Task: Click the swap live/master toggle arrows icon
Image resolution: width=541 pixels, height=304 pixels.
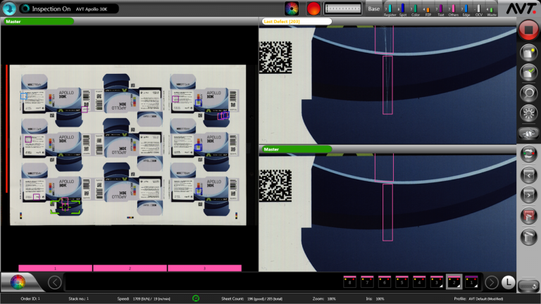Action: coord(528,154)
